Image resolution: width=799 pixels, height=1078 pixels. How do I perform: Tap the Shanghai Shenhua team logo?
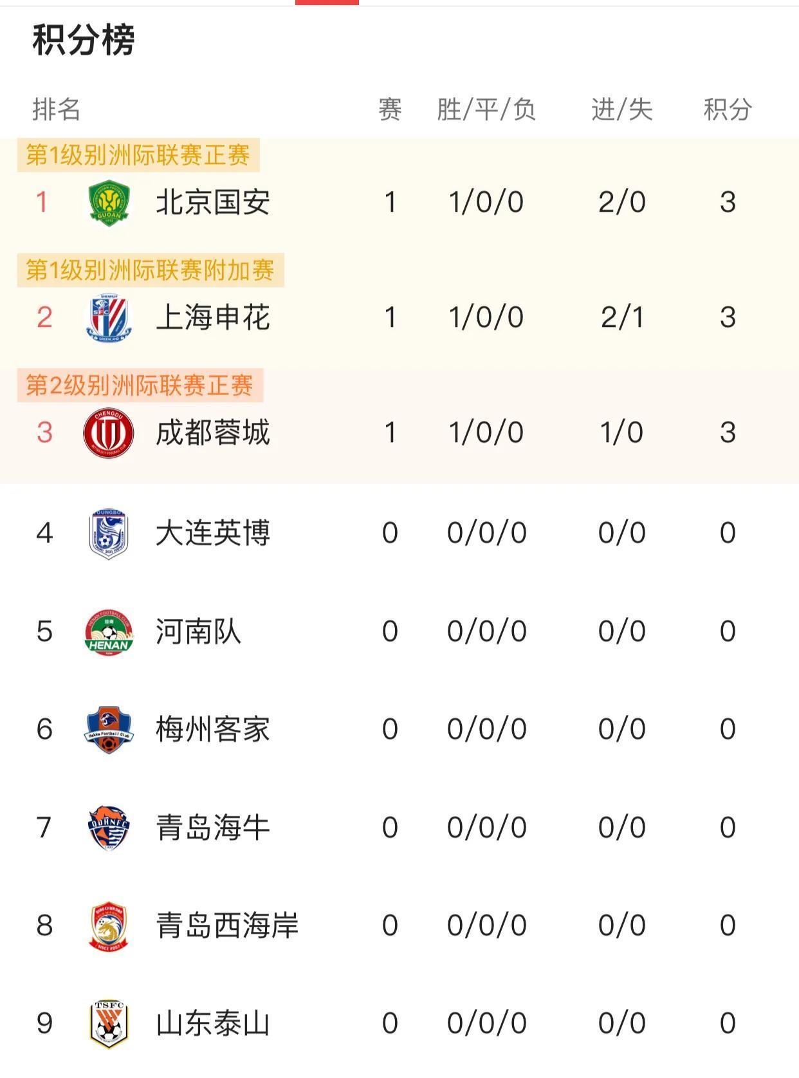[109, 317]
